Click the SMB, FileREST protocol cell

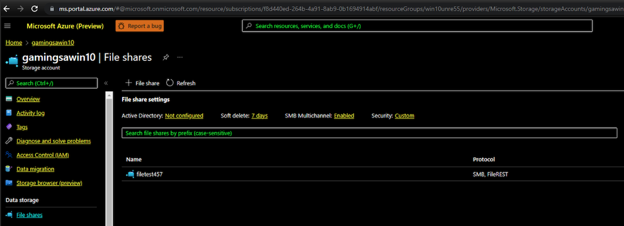(x=490, y=174)
